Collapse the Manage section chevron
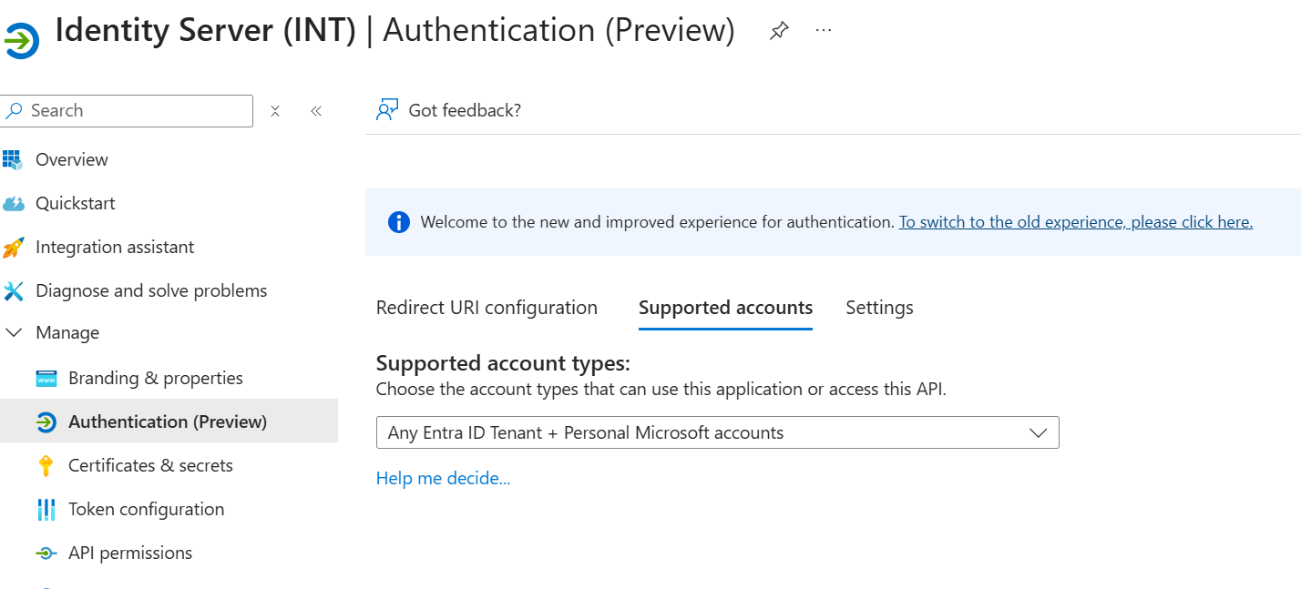Screen dimensions: 1301x589 coord(14,333)
